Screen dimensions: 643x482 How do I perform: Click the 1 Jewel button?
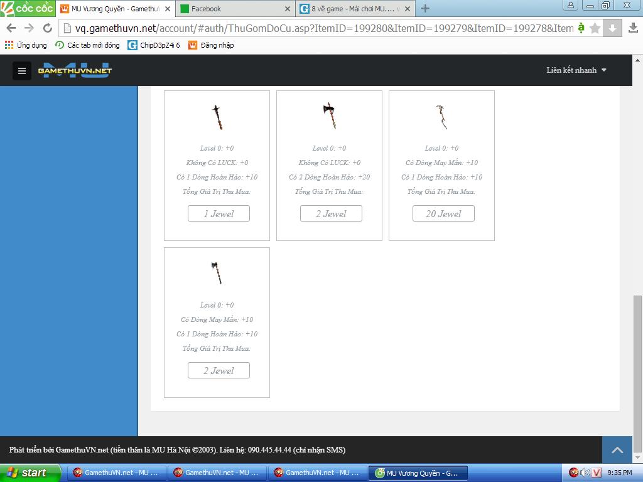click(219, 214)
